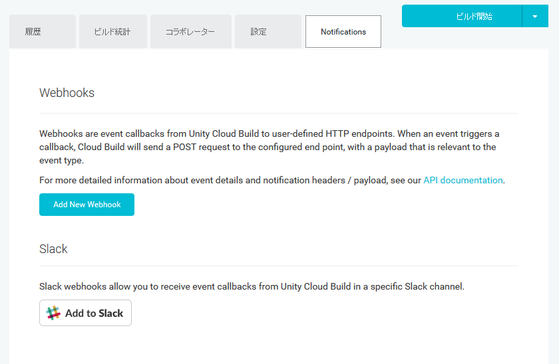Viewport: 559px width, 364px height.
Task: Expand the ビルド開始 dropdown arrow
Action: [x=535, y=16]
